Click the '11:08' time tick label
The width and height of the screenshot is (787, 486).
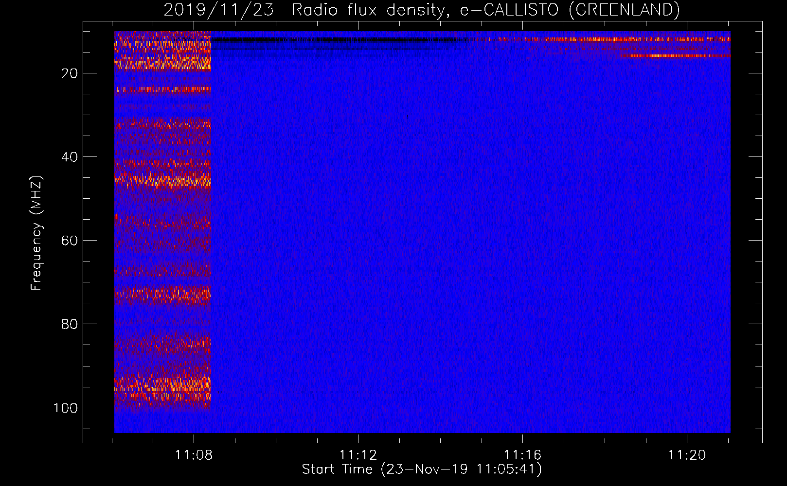[x=194, y=455]
